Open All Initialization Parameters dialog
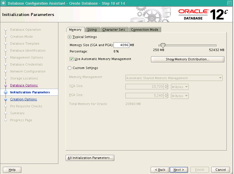The width and height of the screenshot is (234, 174). (90, 158)
